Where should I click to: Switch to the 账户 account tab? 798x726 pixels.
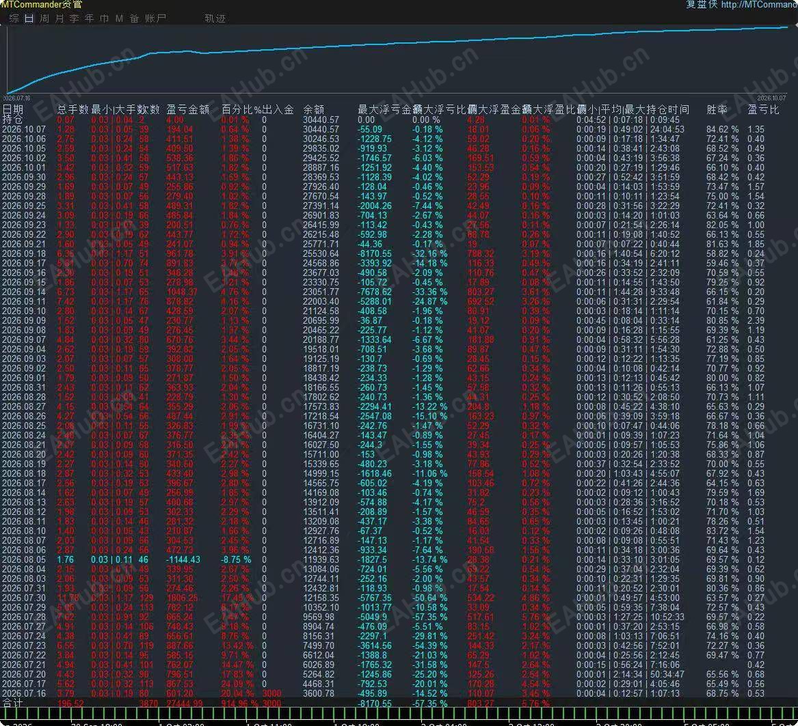(155, 18)
